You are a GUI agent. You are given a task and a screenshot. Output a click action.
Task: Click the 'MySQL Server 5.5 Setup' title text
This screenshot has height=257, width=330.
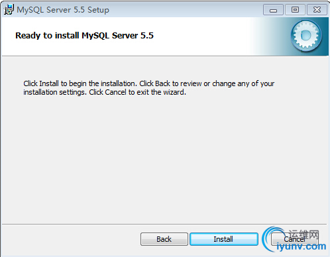coord(63,10)
